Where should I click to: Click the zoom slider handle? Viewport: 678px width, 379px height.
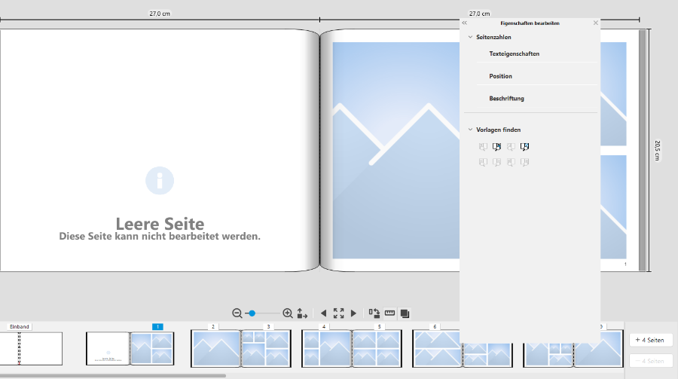[252, 313]
